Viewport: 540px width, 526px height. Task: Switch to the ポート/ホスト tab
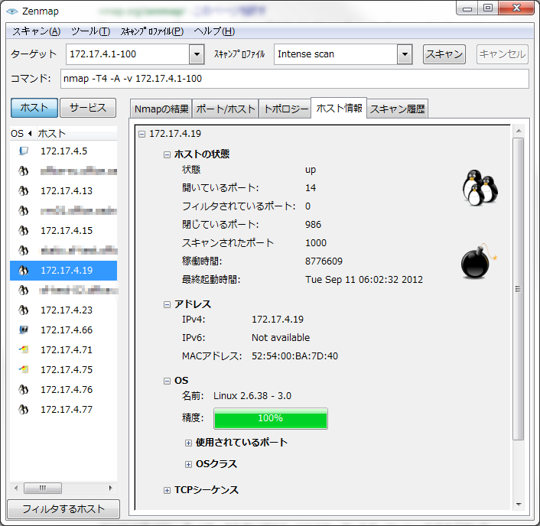pos(226,109)
